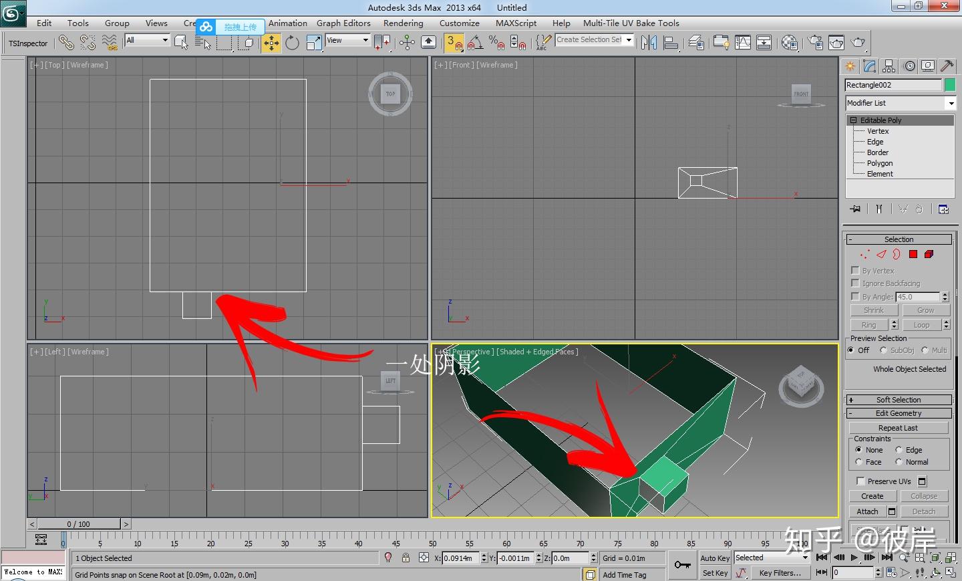Switch to the Create command panel

850,66
